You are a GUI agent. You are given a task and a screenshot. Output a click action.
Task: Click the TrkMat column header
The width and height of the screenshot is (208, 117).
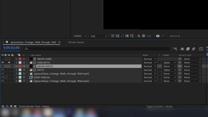click(166, 55)
